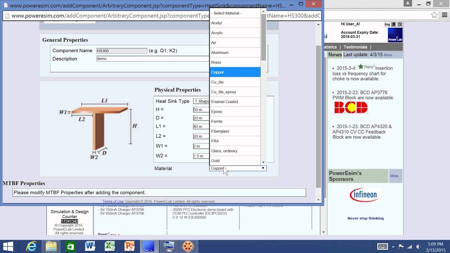Image resolution: width=450 pixels, height=253 pixels.
Task: Switch language to Simplified Chinese 汉
Action: [400, 25]
